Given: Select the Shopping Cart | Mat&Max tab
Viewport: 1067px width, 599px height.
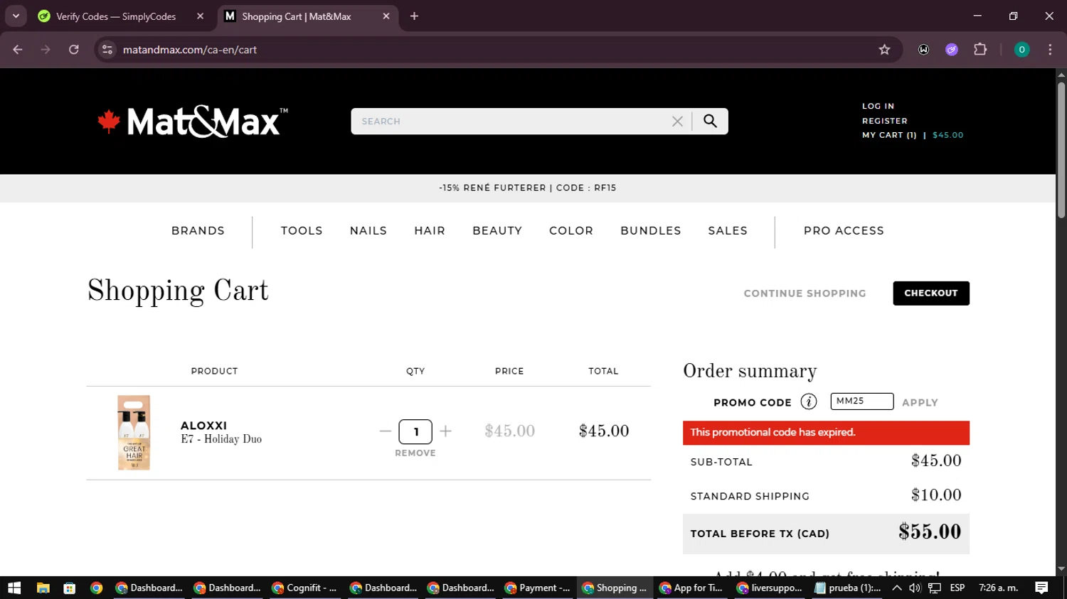Looking at the screenshot, I should pos(308,16).
